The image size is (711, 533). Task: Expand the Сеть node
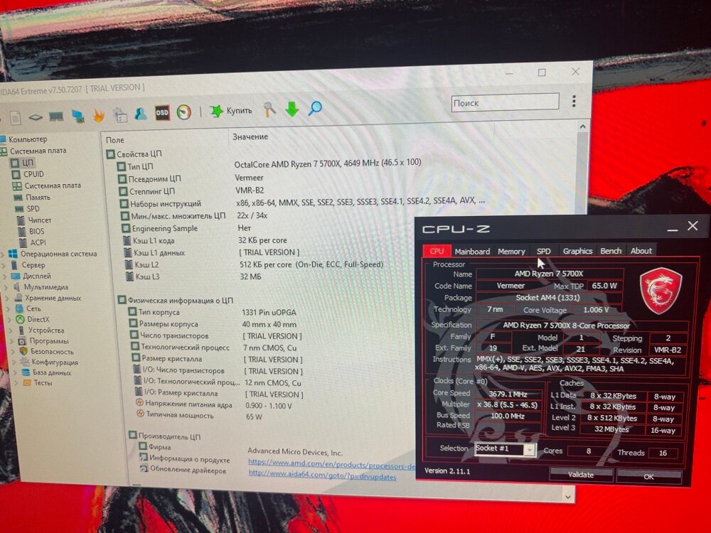(9, 308)
